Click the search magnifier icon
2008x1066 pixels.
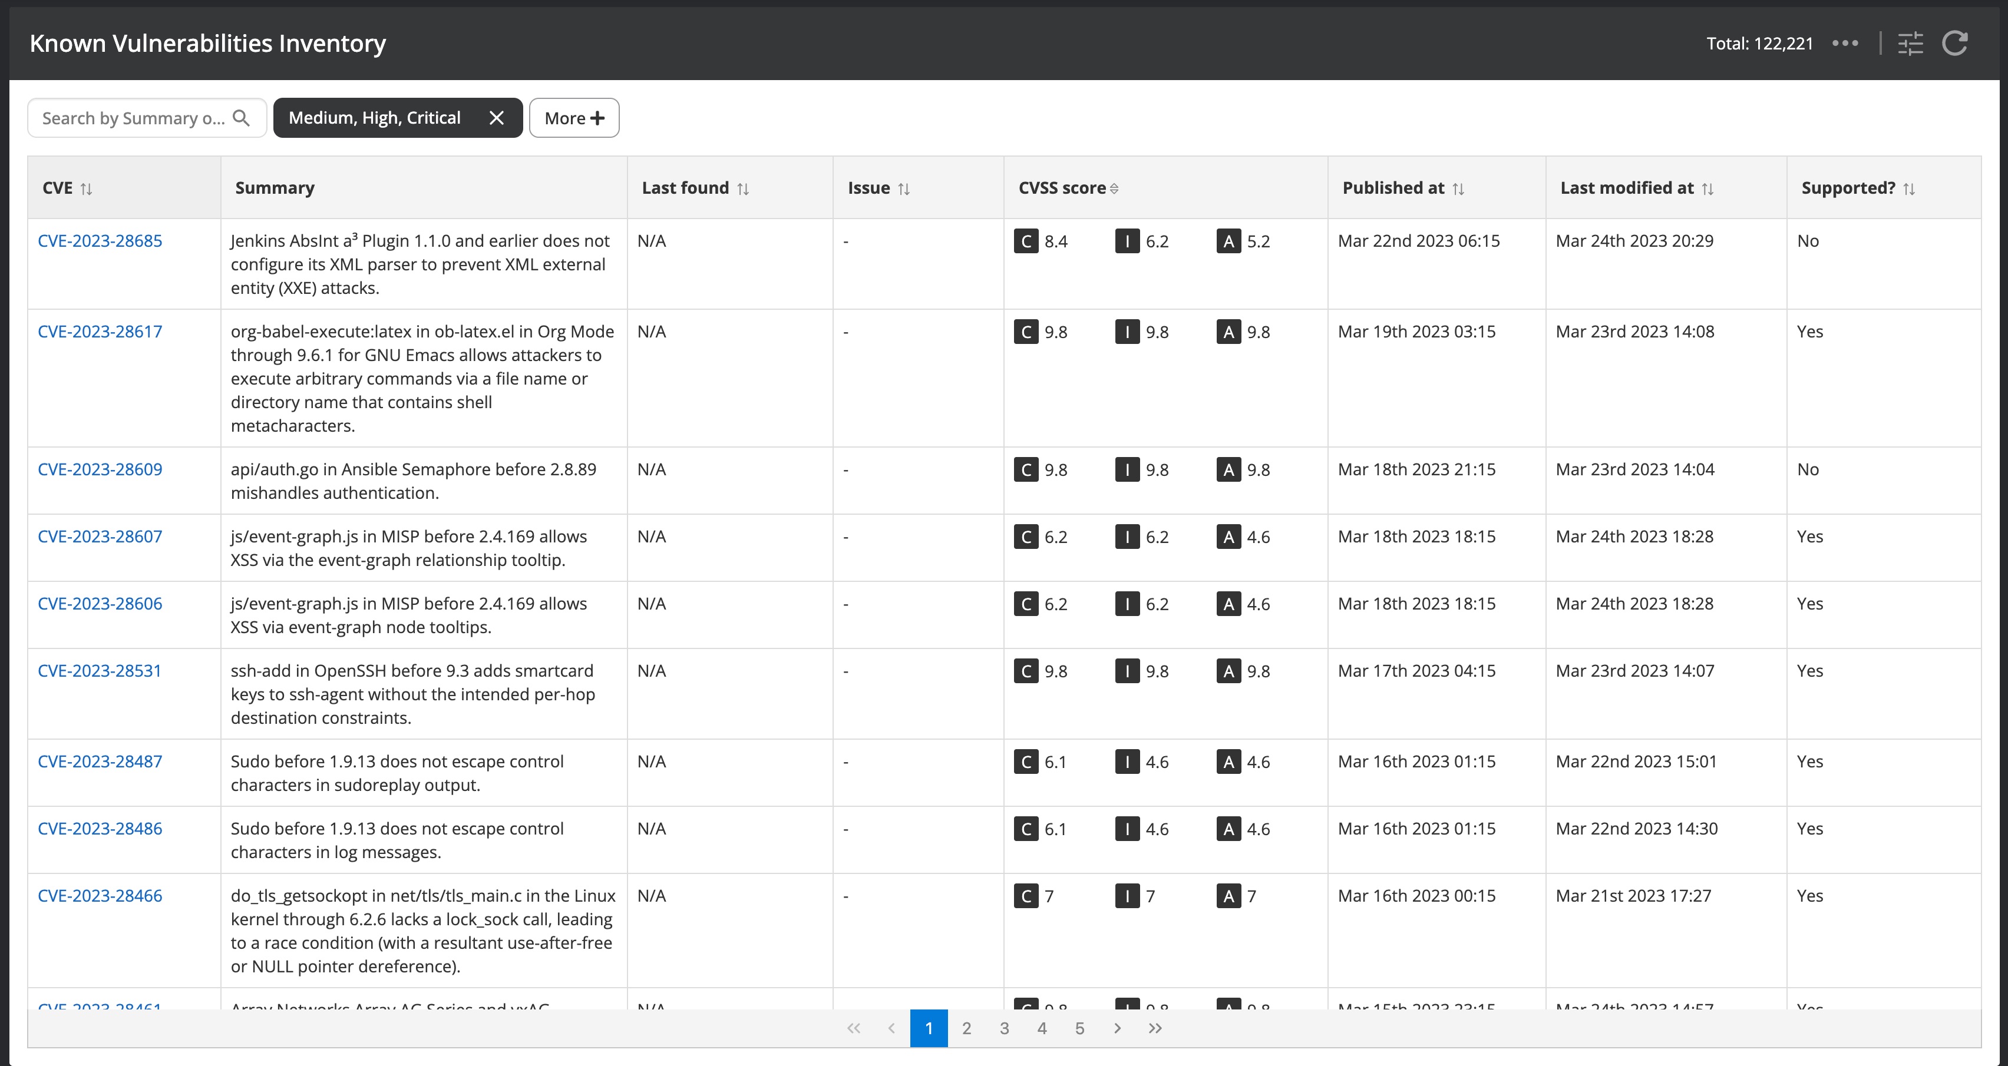pyautogui.click(x=242, y=118)
